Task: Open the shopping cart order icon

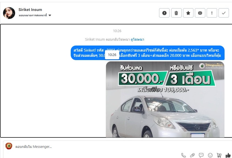Action: [x=219, y=155]
